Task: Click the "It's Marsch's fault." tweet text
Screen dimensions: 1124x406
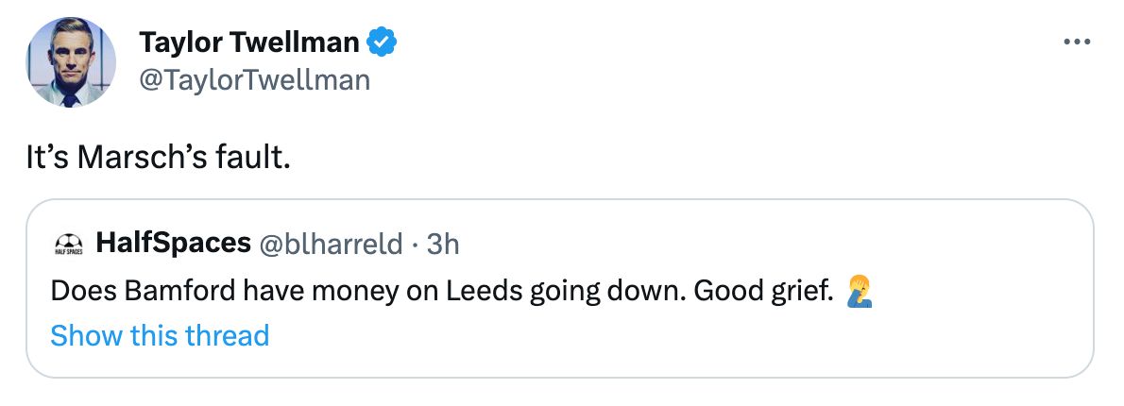Action: 158,158
